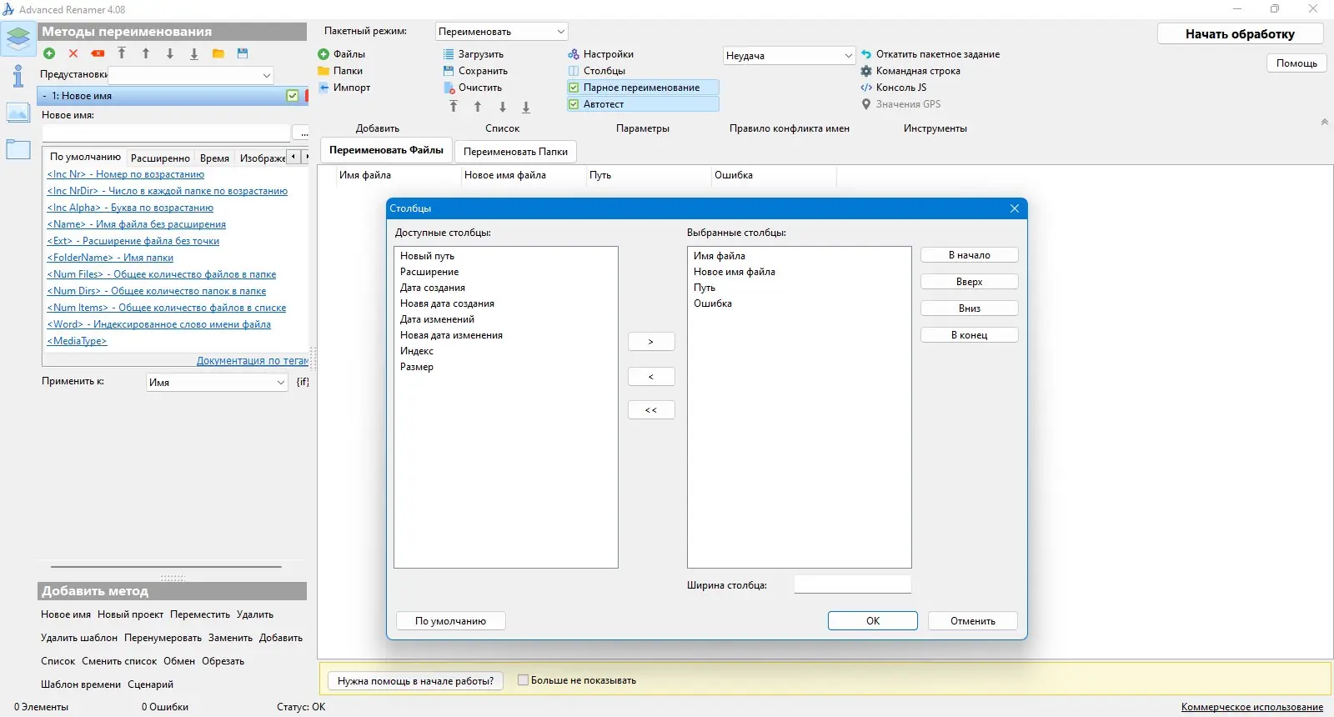
Task: Open methods folder icon in toolbar
Action: (218, 53)
